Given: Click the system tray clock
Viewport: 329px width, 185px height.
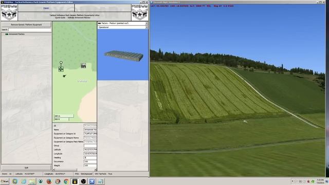Looking at the screenshot, I should pyautogui.click(x=320, y=181).
